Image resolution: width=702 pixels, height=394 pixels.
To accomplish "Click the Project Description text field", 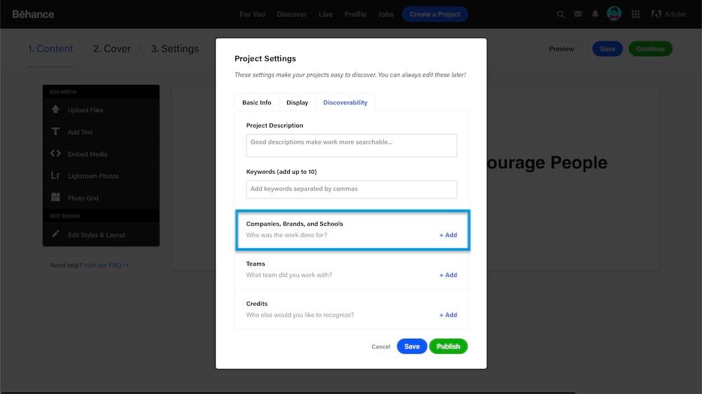I will tap(351, 145).
